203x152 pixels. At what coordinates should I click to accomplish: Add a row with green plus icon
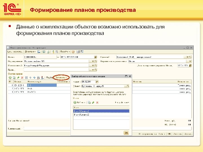(x=10, y=78)
